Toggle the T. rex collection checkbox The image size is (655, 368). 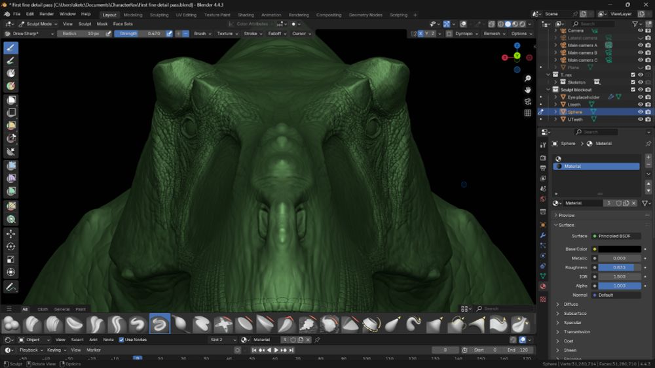point(633,75)
